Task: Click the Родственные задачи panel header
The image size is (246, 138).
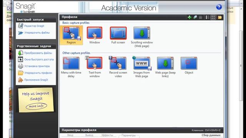Action: [36, 46]
